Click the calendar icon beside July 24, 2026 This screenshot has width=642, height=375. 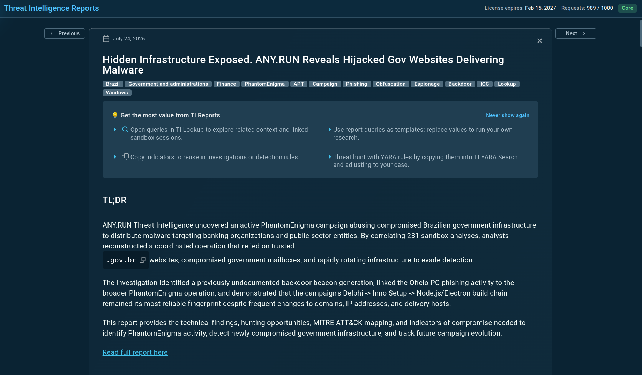(106, 39)
